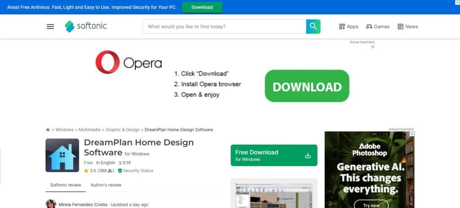This screenshot has height=208, width=460.
Task: Open the DreamPlan screenshot thumbnail
Action: click(274, 194)
